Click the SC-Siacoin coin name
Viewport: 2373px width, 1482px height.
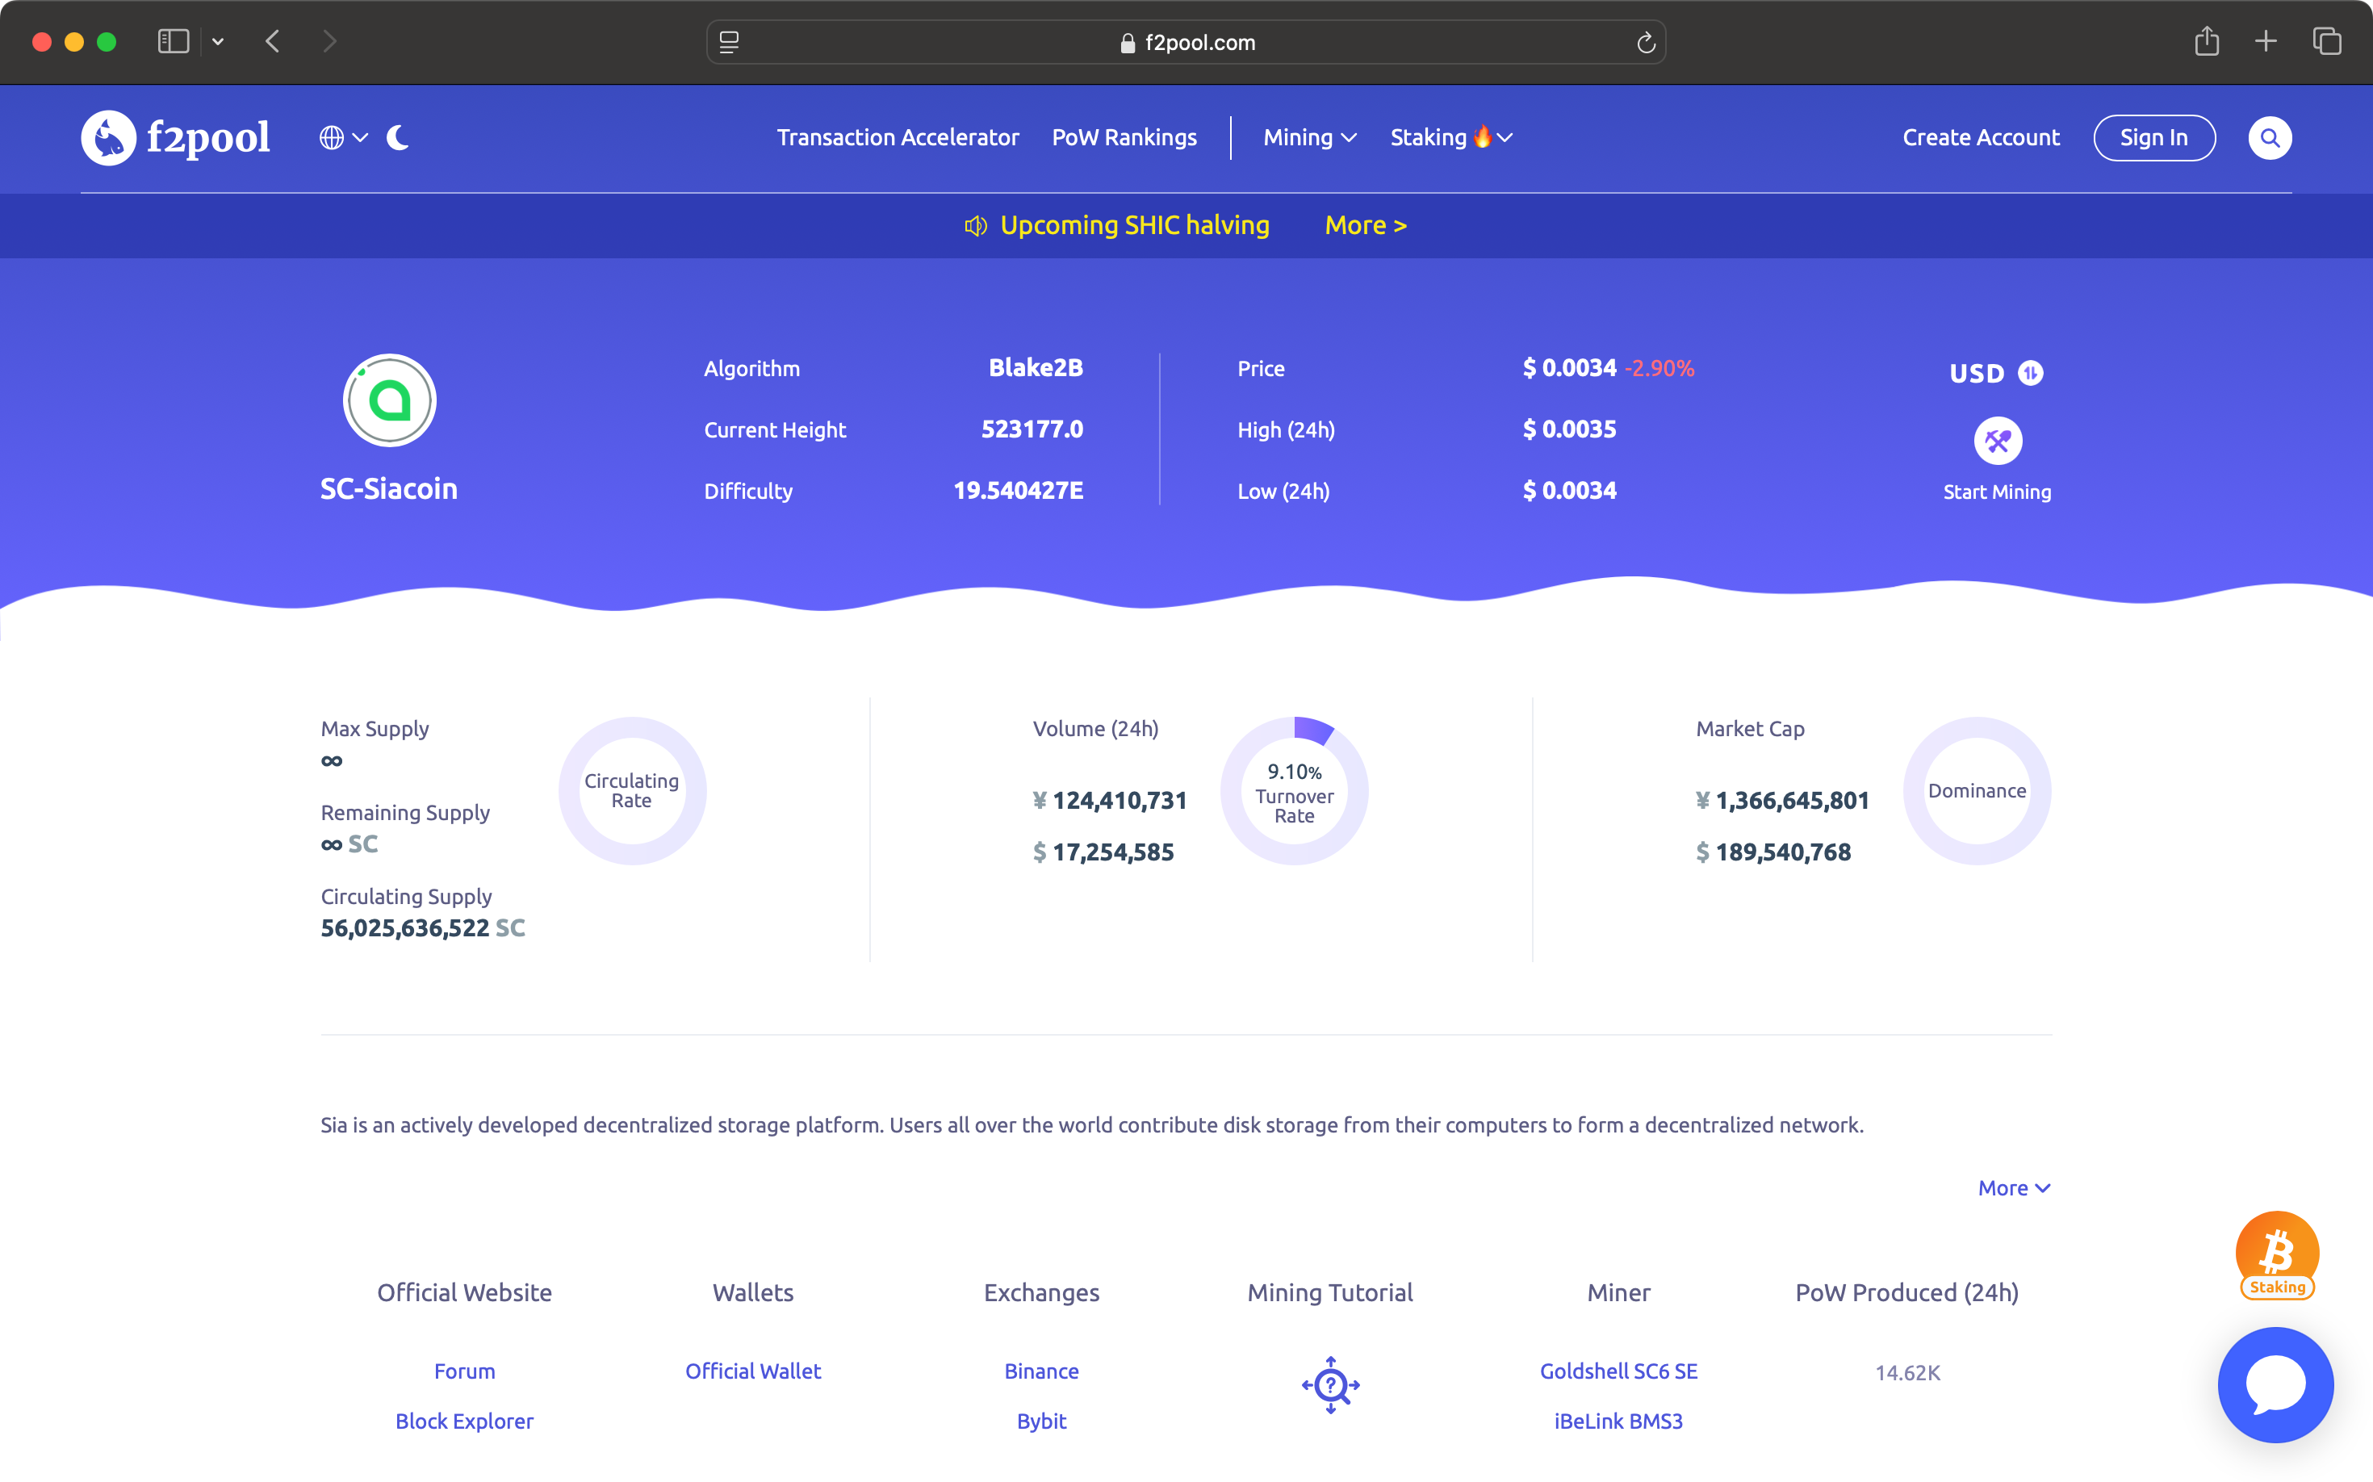(389, 489)
